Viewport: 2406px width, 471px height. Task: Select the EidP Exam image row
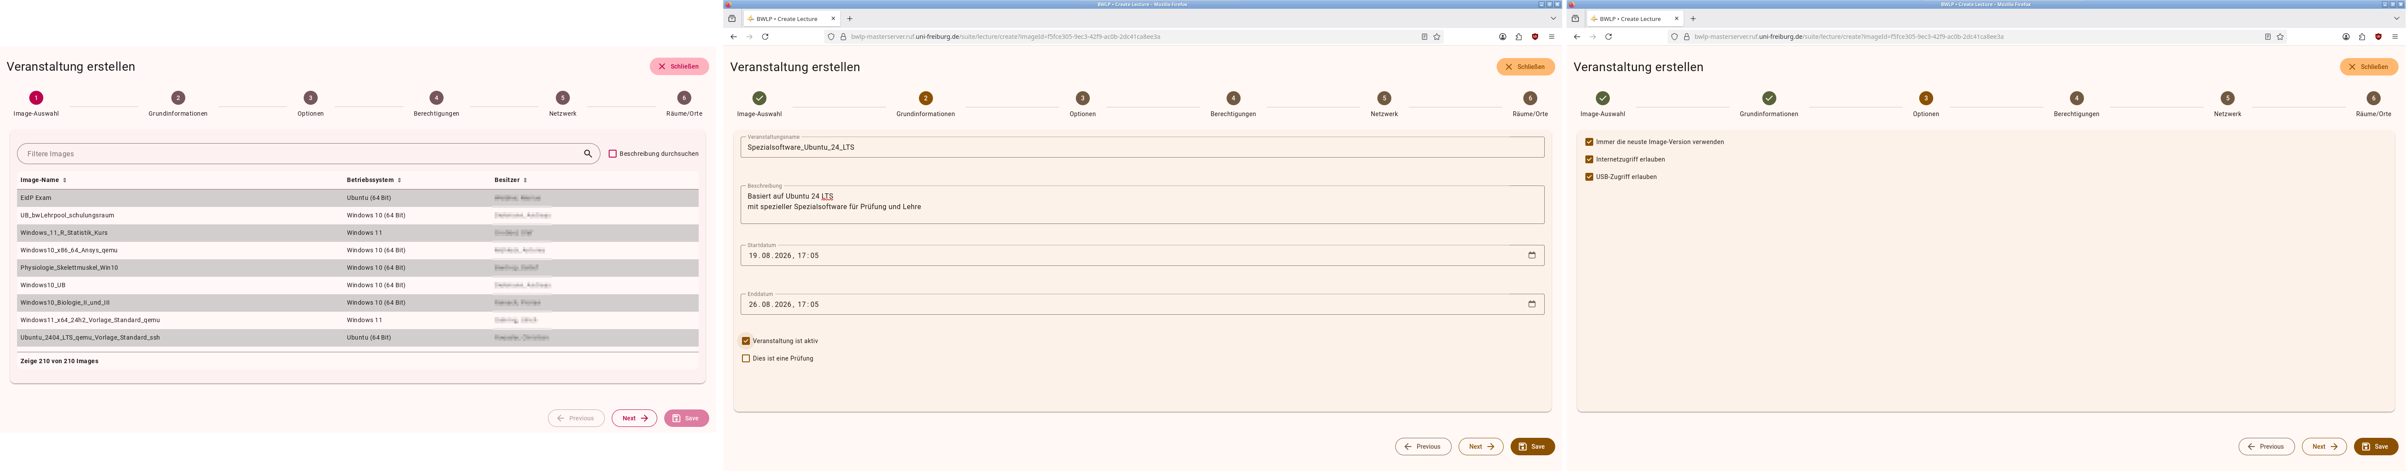(x=358, y=198)
